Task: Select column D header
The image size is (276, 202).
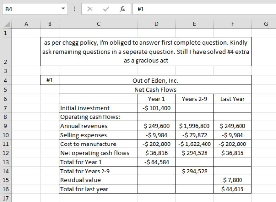Action: (157, 24)
